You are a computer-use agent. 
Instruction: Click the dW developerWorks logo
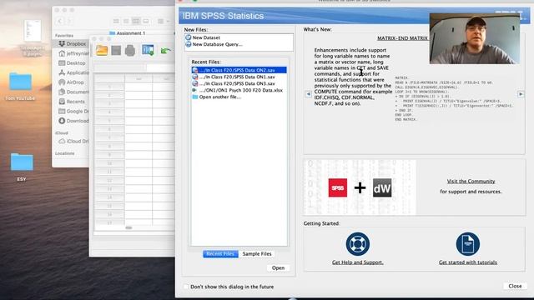coord(382,187)
